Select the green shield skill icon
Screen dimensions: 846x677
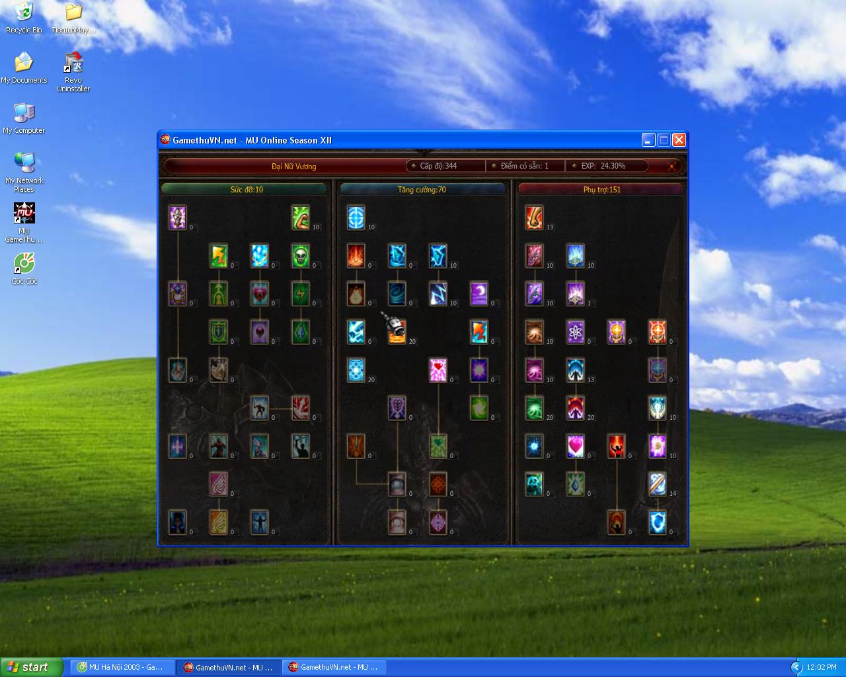(x=219, y=331)
